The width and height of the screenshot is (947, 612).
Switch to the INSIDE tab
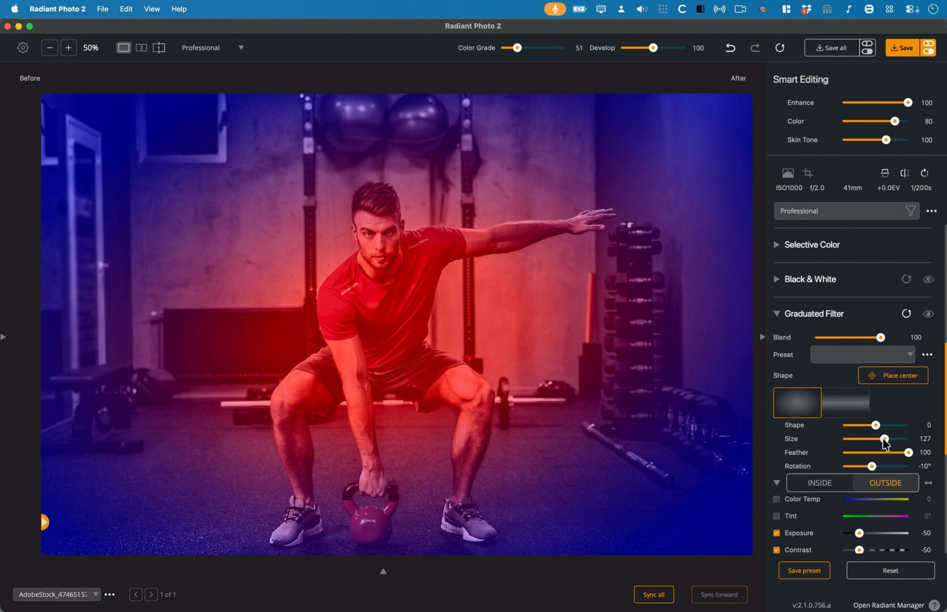coord(819,483)
